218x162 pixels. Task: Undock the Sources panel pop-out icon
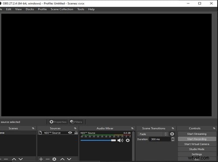[75, 128]
